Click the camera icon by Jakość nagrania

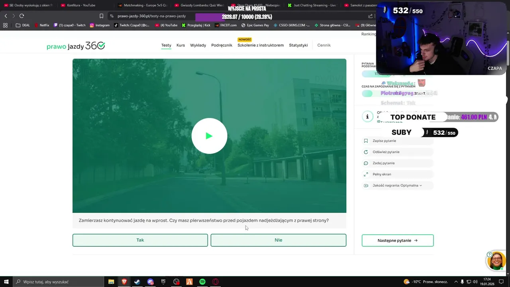366,185
